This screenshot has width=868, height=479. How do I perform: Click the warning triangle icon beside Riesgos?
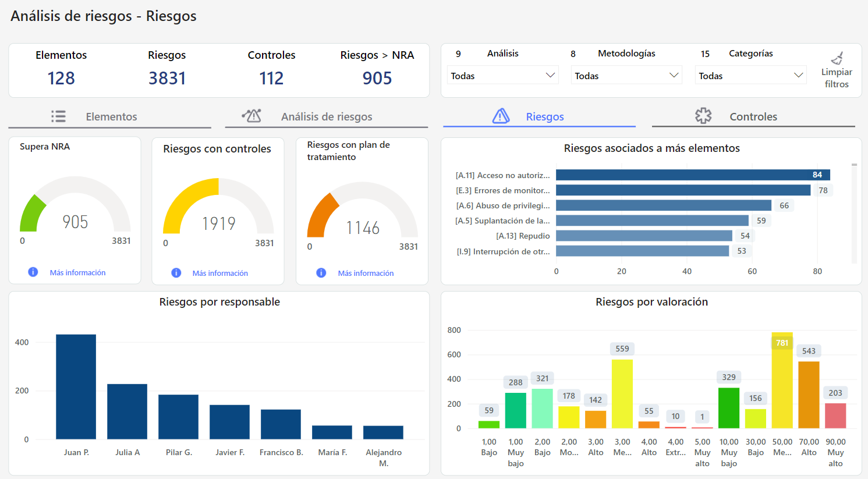pyautogui.click(x=501, y=116)
